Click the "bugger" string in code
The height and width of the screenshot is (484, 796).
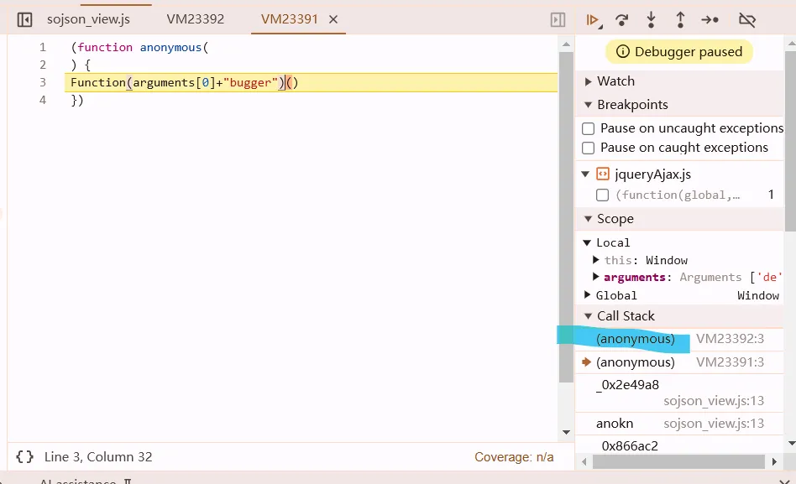pyautogui.click(x=251, y=82)
